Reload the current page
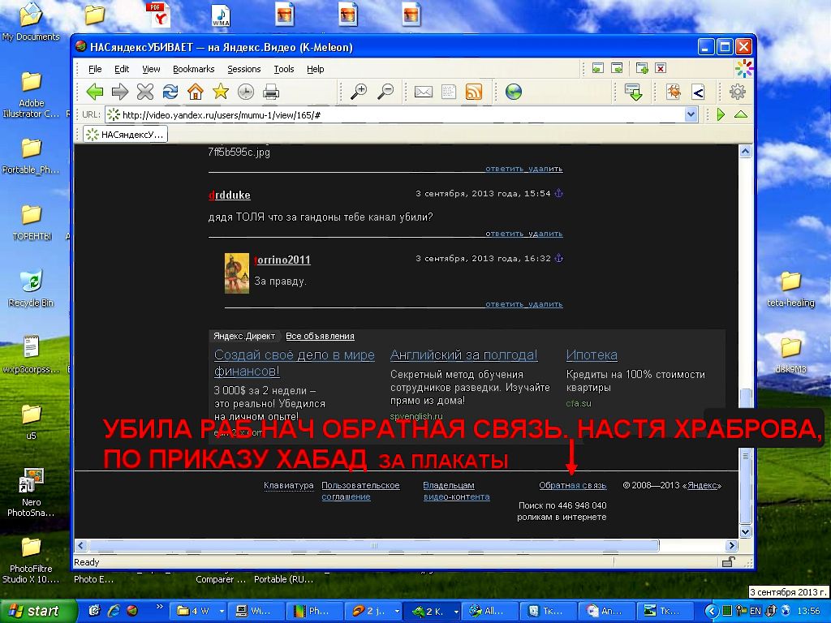This screenshot has height=623, width=831. tap(170, 92)
